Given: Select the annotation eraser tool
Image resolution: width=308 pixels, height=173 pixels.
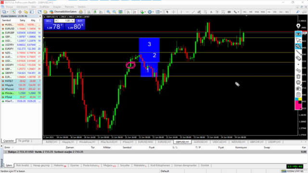Looking at the screenshot, I should [x=298, y=58].
